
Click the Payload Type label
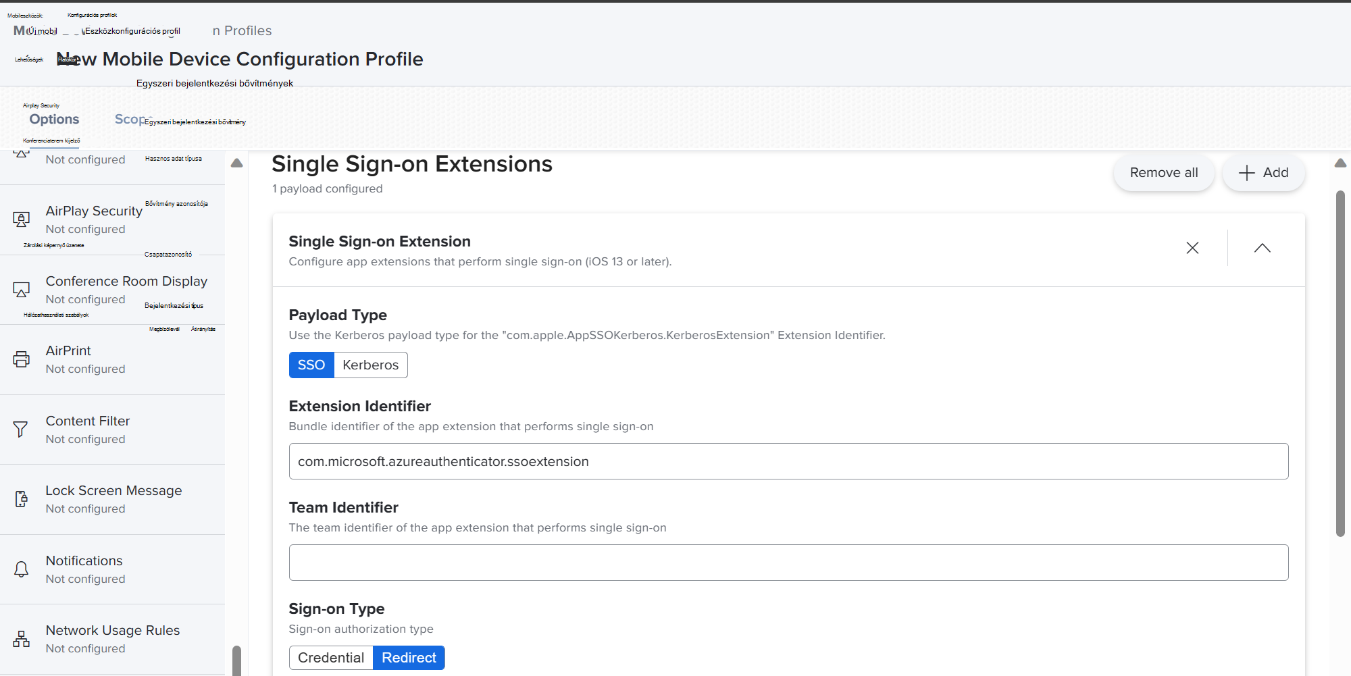coord(338,315)
